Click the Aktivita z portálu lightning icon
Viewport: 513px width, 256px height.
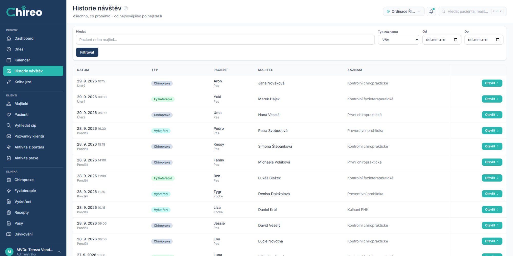tap(9, 147)
